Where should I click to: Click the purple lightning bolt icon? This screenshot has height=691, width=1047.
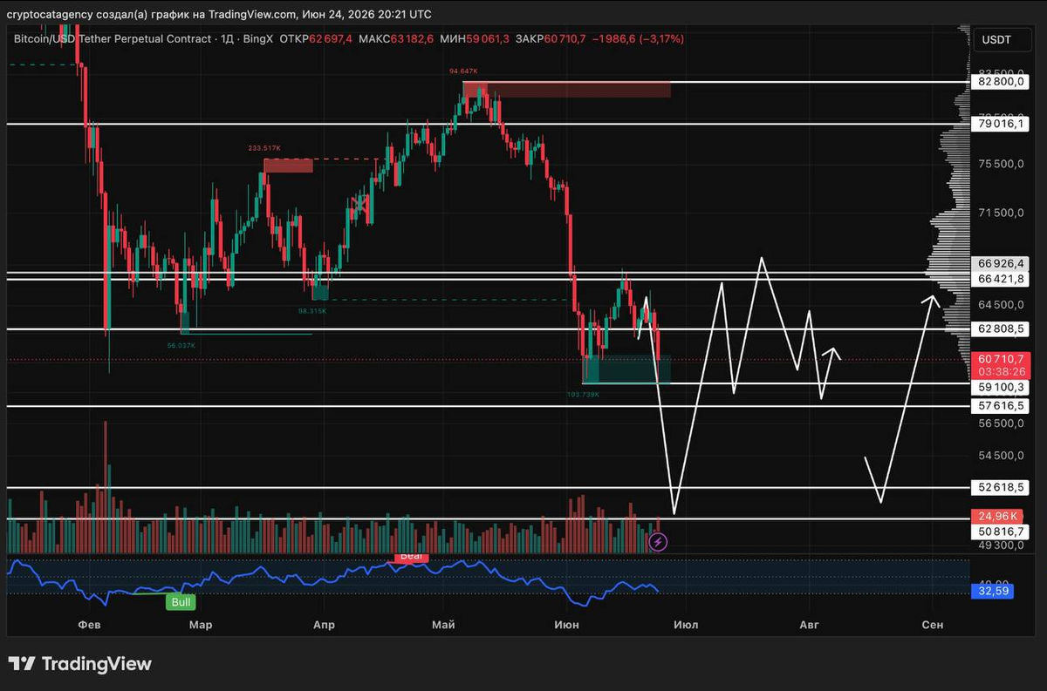pos(659,542)
